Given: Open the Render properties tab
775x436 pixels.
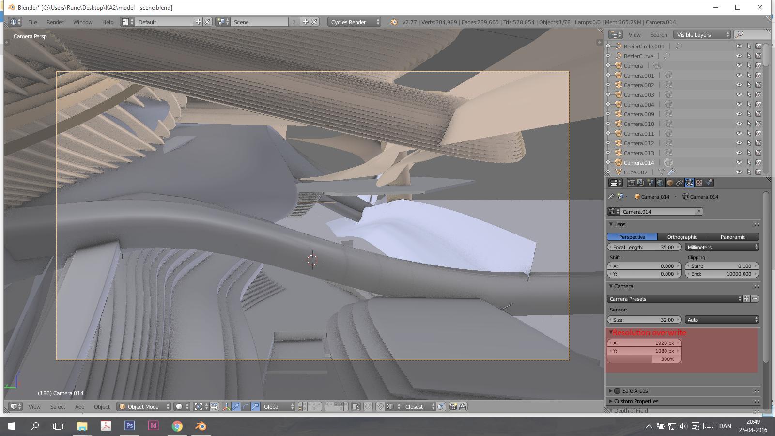Looking at the screenshot, I should (631, 183).
